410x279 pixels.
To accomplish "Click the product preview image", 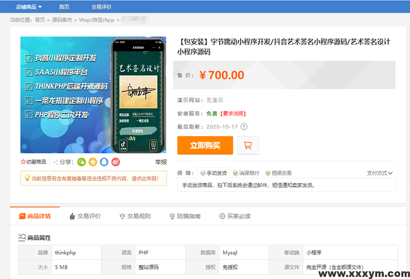I will point(93,95).
